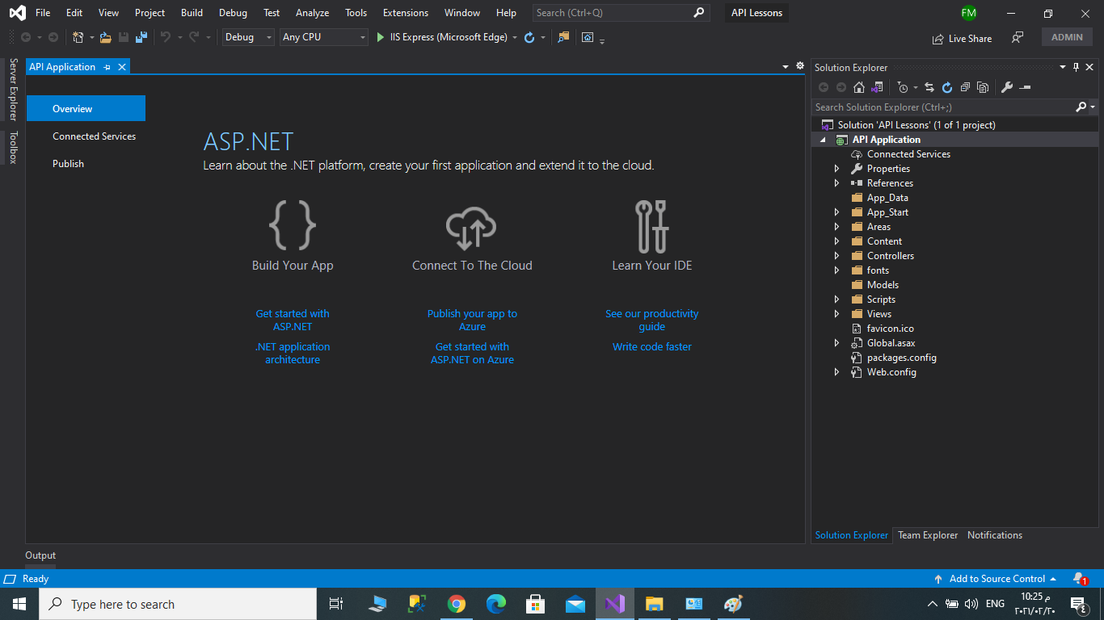This screenshot has height=620, width=1104.
Task: Click the New Project toolbar icon
Action: tap(78, 37)
